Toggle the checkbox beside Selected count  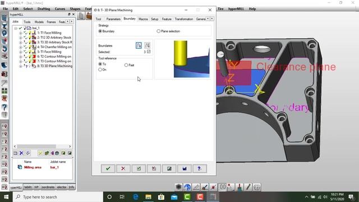click(x=149, y=52)
